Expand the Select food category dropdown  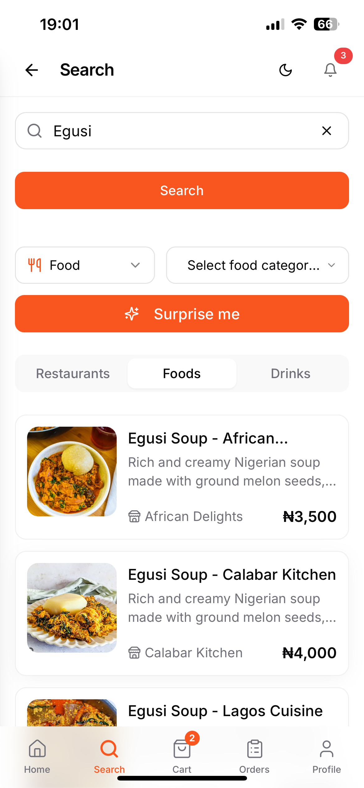pos(258,265)
